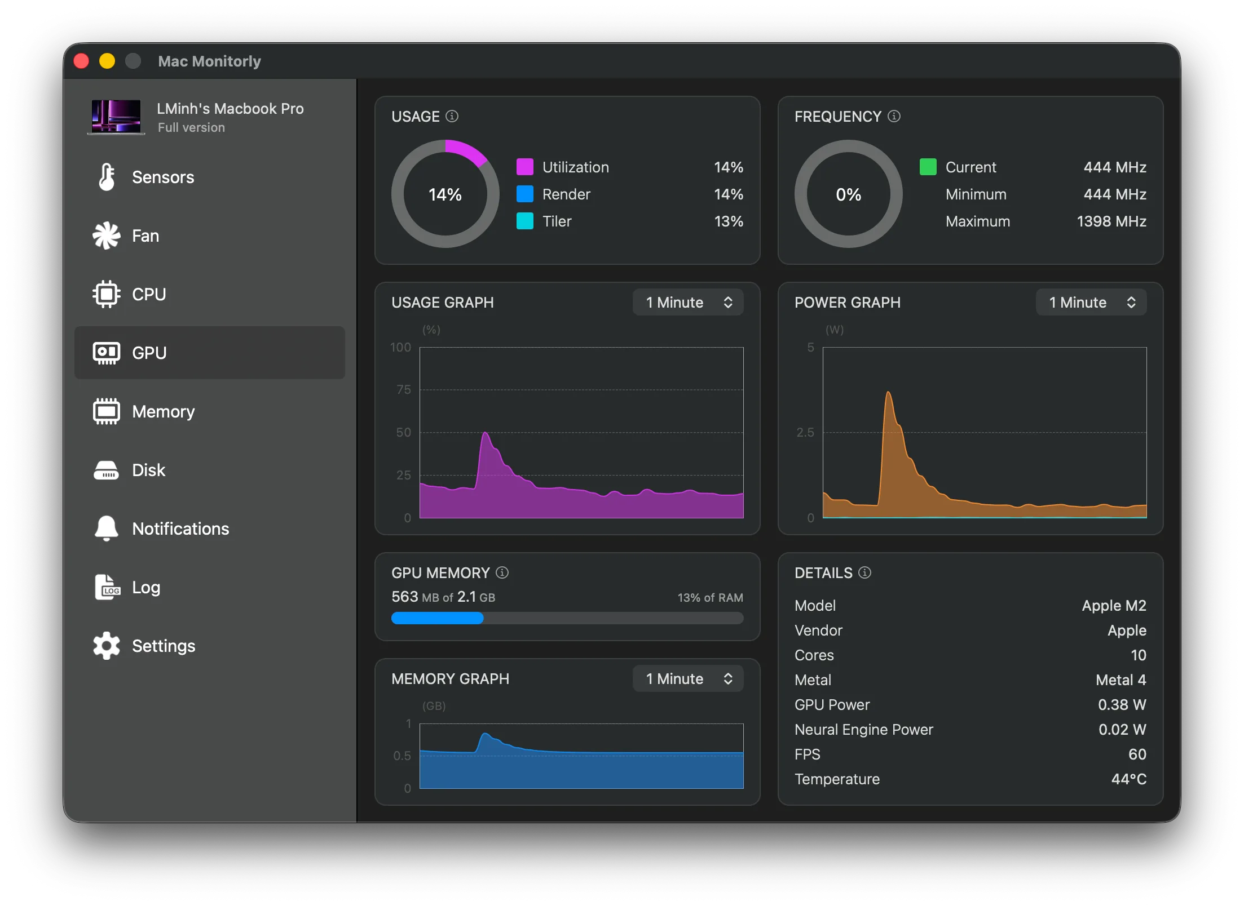
Task: Click the Notifications bell icon
Action: point(107,528)
